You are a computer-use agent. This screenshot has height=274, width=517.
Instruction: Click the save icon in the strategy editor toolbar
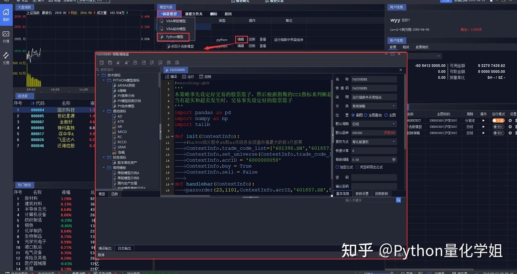pos(102,63)
